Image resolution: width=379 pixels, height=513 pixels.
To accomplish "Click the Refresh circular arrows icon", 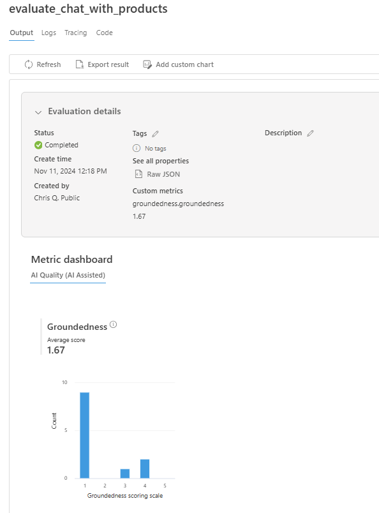I will [x=29, y=64].
